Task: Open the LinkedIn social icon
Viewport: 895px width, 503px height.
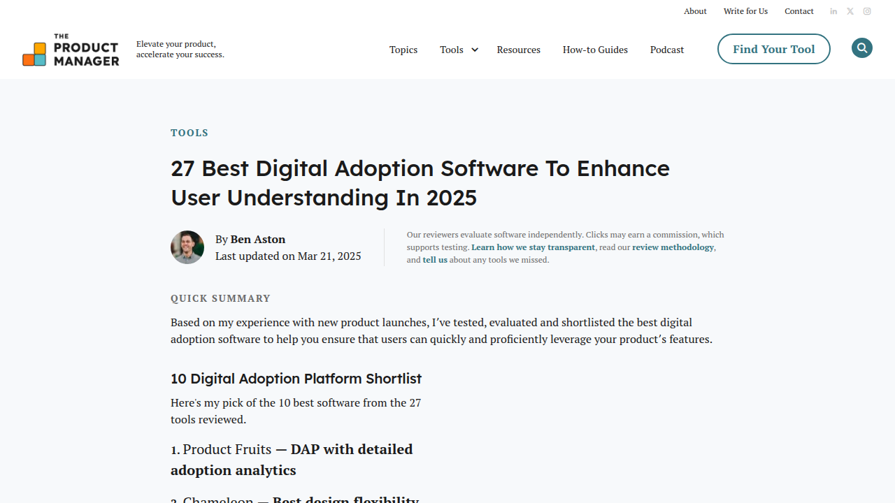Action: tap(833, 11)
